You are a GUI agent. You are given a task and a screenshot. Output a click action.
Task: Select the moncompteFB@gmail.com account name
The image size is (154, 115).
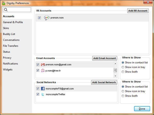(60, 89)
